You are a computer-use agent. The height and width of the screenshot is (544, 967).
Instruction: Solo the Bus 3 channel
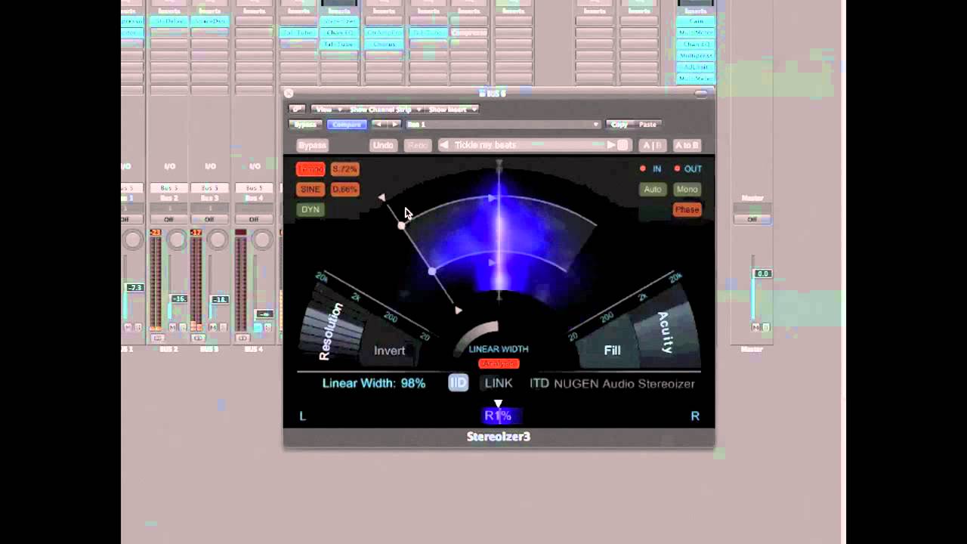pyautogui.click(x=222, y=327)
